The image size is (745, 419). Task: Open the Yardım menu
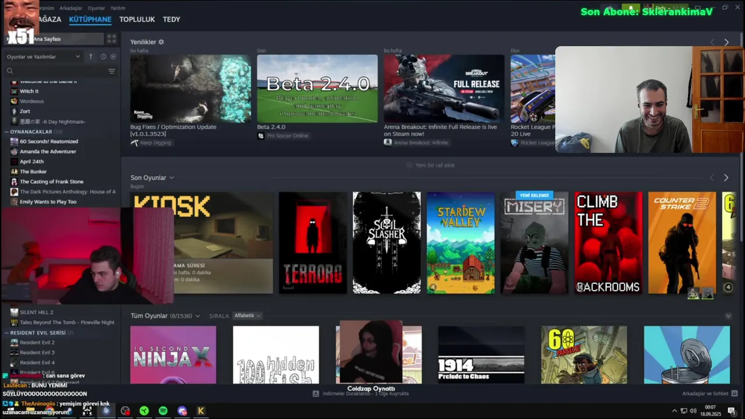click(x=118, y=8)
